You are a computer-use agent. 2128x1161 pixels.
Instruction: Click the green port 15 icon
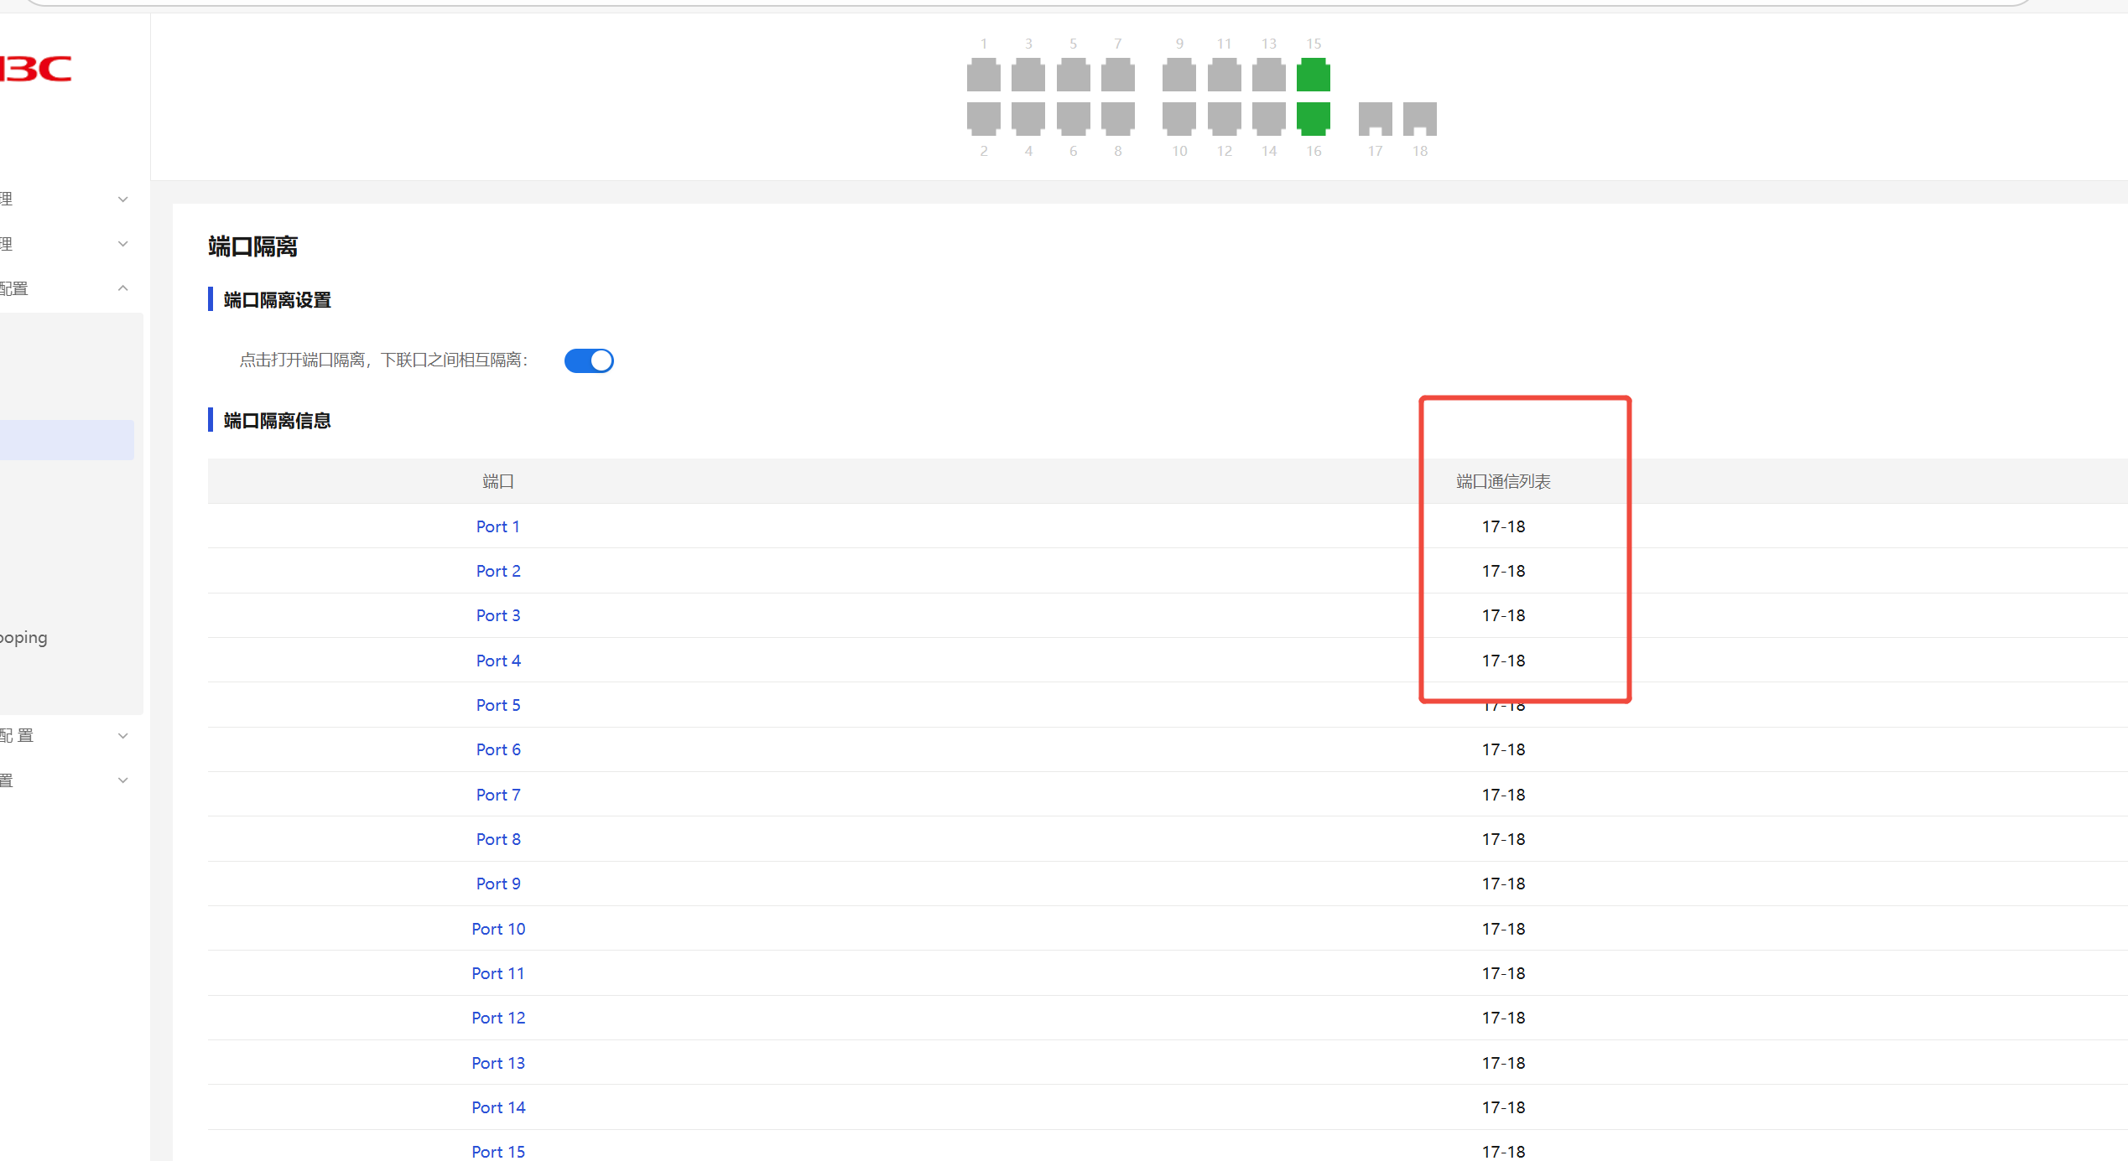point(1313,75)
